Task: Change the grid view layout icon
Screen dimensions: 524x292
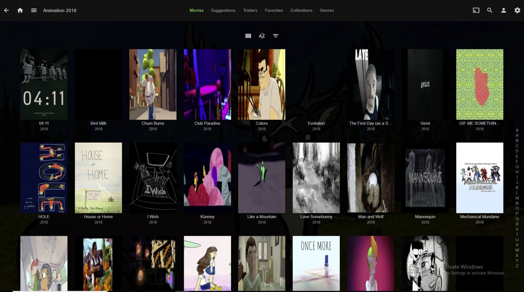Action: (248, 36)
